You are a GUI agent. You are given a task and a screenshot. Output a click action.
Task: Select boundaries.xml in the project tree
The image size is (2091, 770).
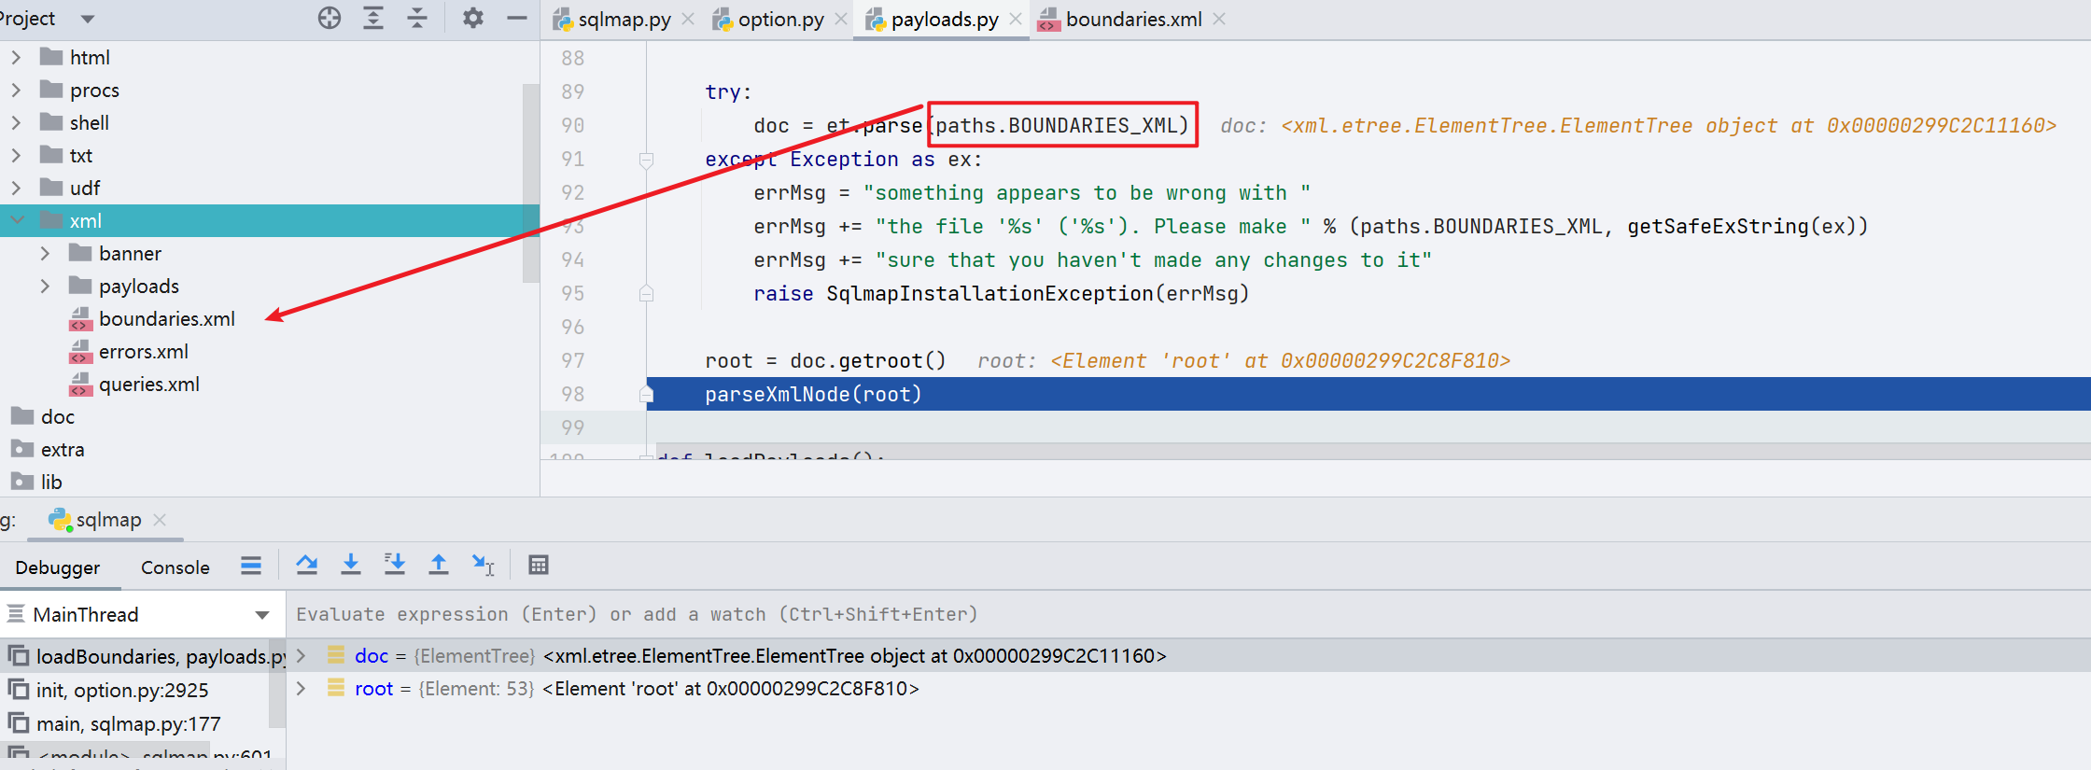pos(166,319)
